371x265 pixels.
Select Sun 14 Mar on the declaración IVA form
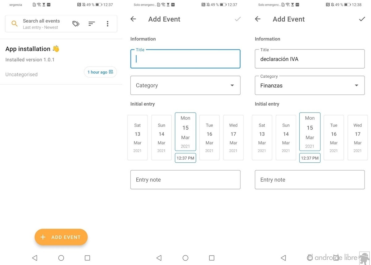[286, 138]
